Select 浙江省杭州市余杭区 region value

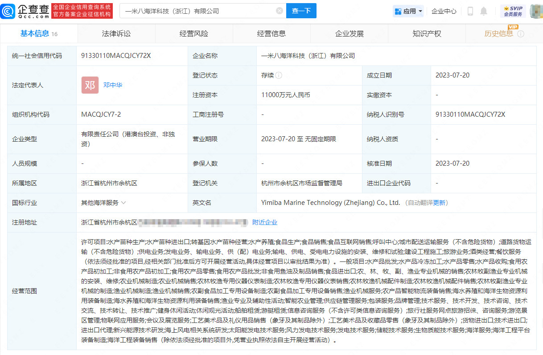[109, 183]
